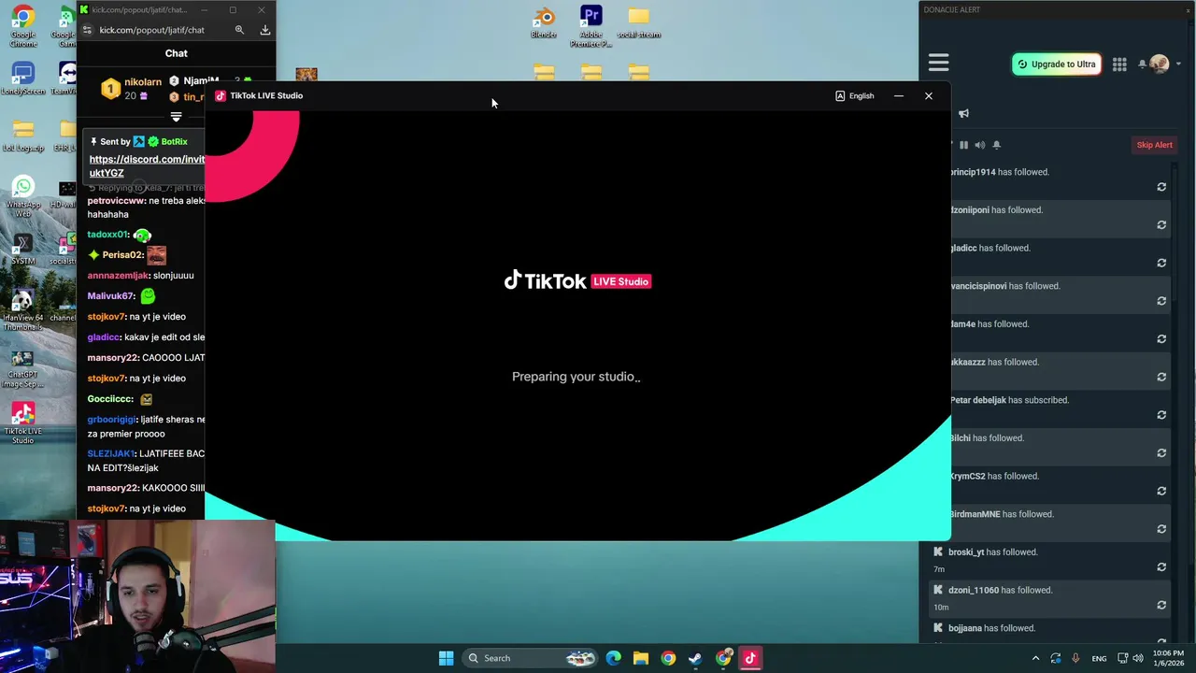
Task: Open Blender desktop shortcut
Action: pyautogui.click(x=544, y=22)
